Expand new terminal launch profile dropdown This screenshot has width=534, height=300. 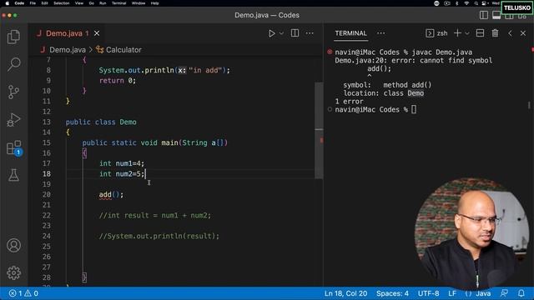pyautogui.click(x=467, y=33)
